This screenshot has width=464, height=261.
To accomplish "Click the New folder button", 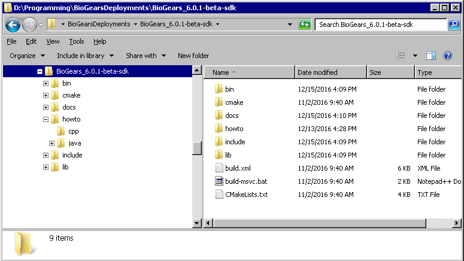I will click(x=193, y=56).
